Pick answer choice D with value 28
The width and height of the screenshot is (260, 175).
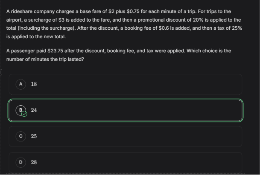click(126, 162)
